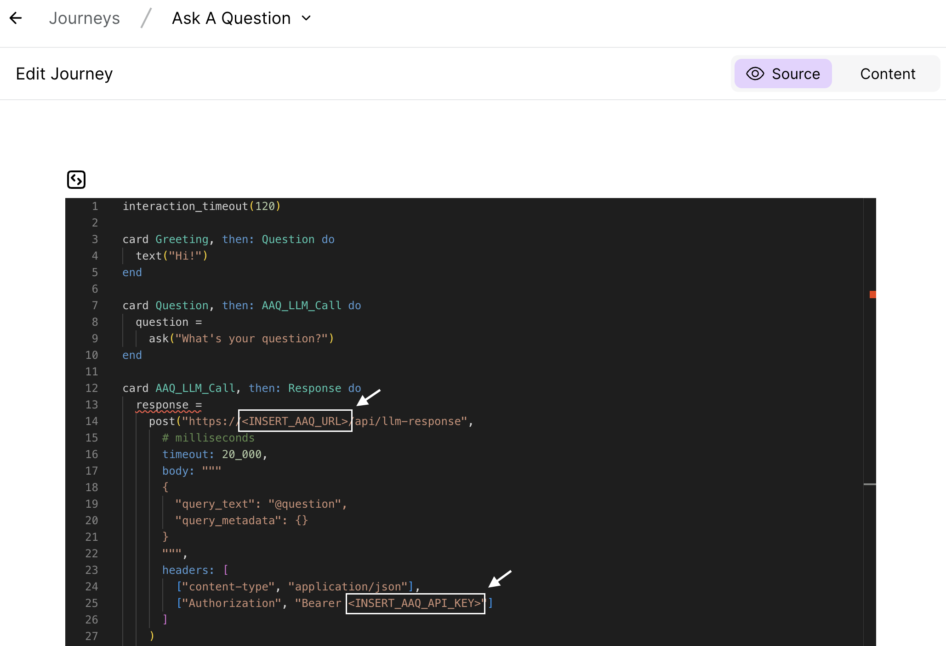Click the red error marker in editor overview ruler

[872, 295]
